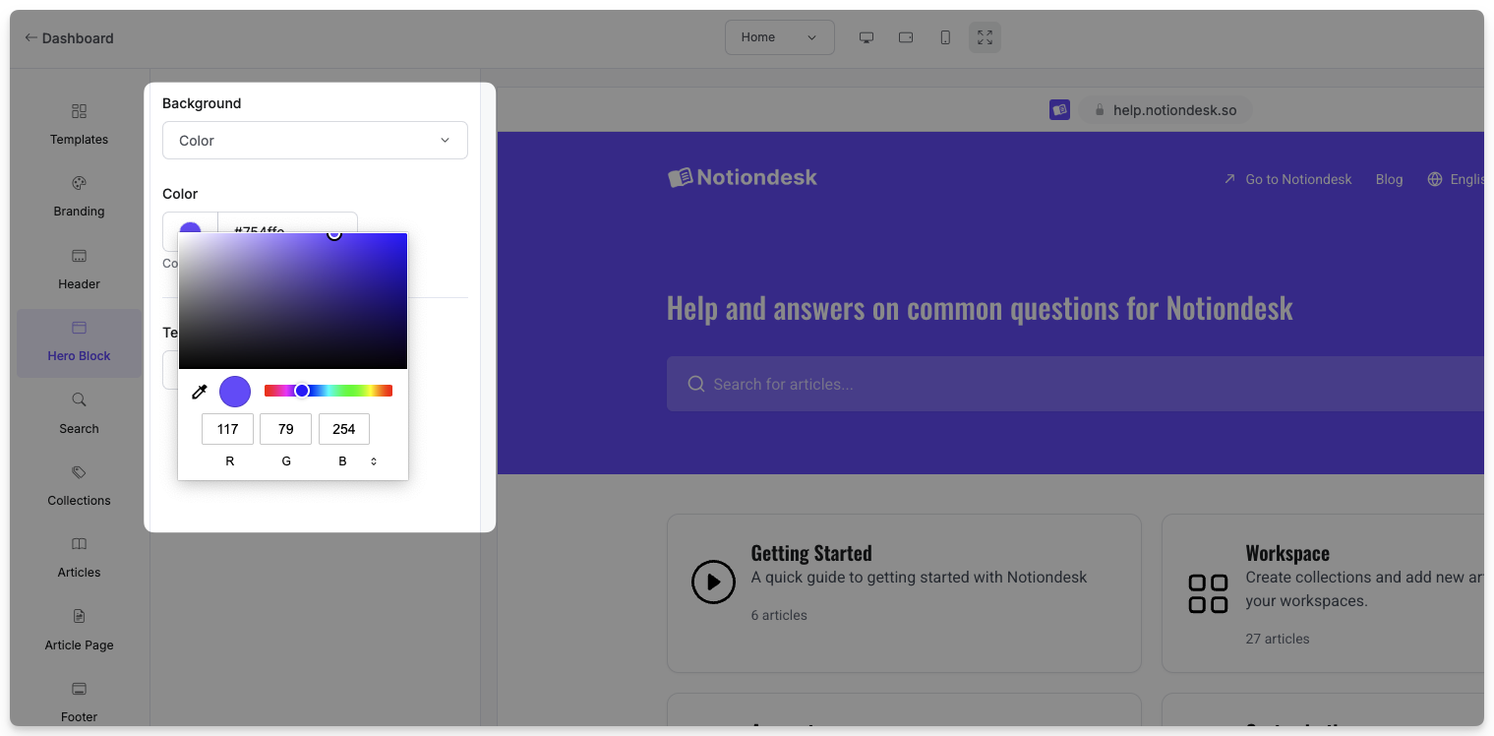
Task: Open the Background type Color dropdown
Action: [x=315, y=141]
